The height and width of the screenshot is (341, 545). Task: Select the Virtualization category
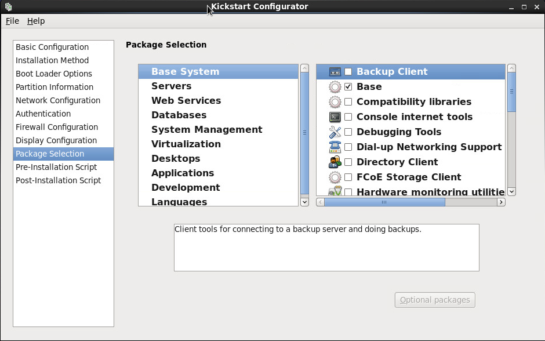(x=218, y=144)
